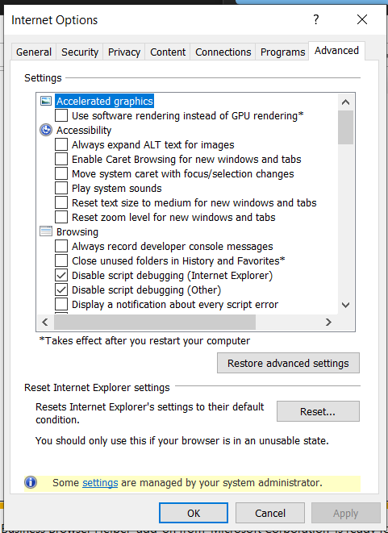388x533 pixels.
Task: Click the Accelerated graphics category icon
Action: (46, 101)
